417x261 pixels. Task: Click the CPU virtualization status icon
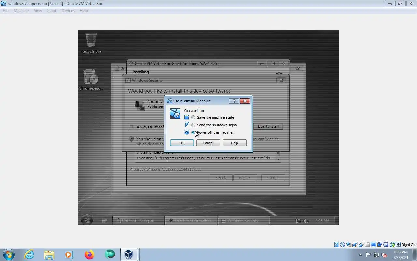[386, 245]
